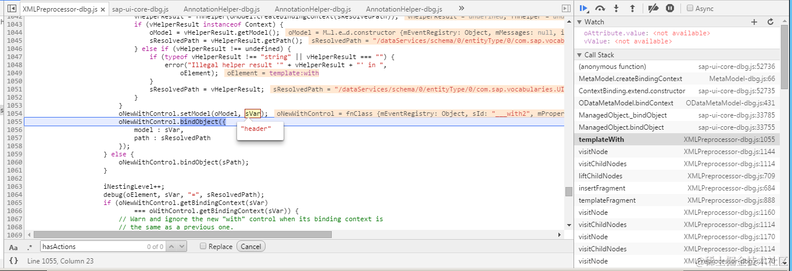Step over next function call

pos(601,8)
